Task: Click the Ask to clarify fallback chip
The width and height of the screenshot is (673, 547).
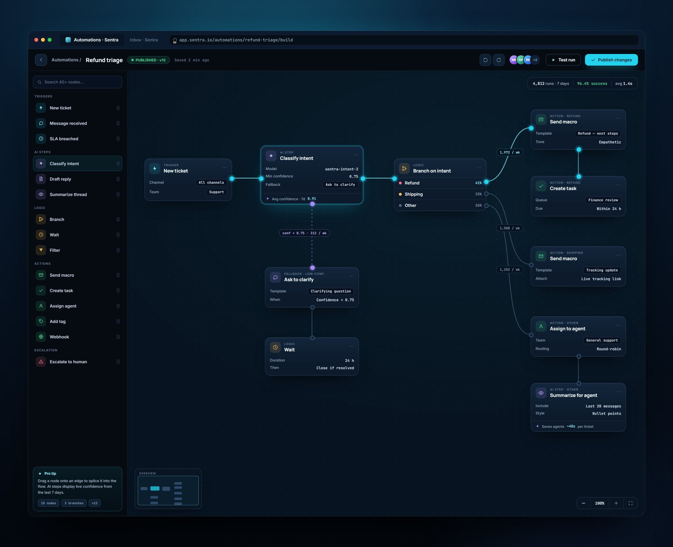Action: [x=340, y=185]
